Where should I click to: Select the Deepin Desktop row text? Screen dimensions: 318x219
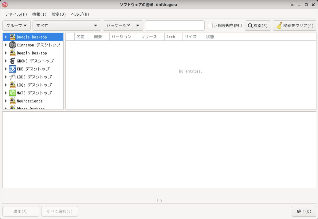(x=32, y=53)
